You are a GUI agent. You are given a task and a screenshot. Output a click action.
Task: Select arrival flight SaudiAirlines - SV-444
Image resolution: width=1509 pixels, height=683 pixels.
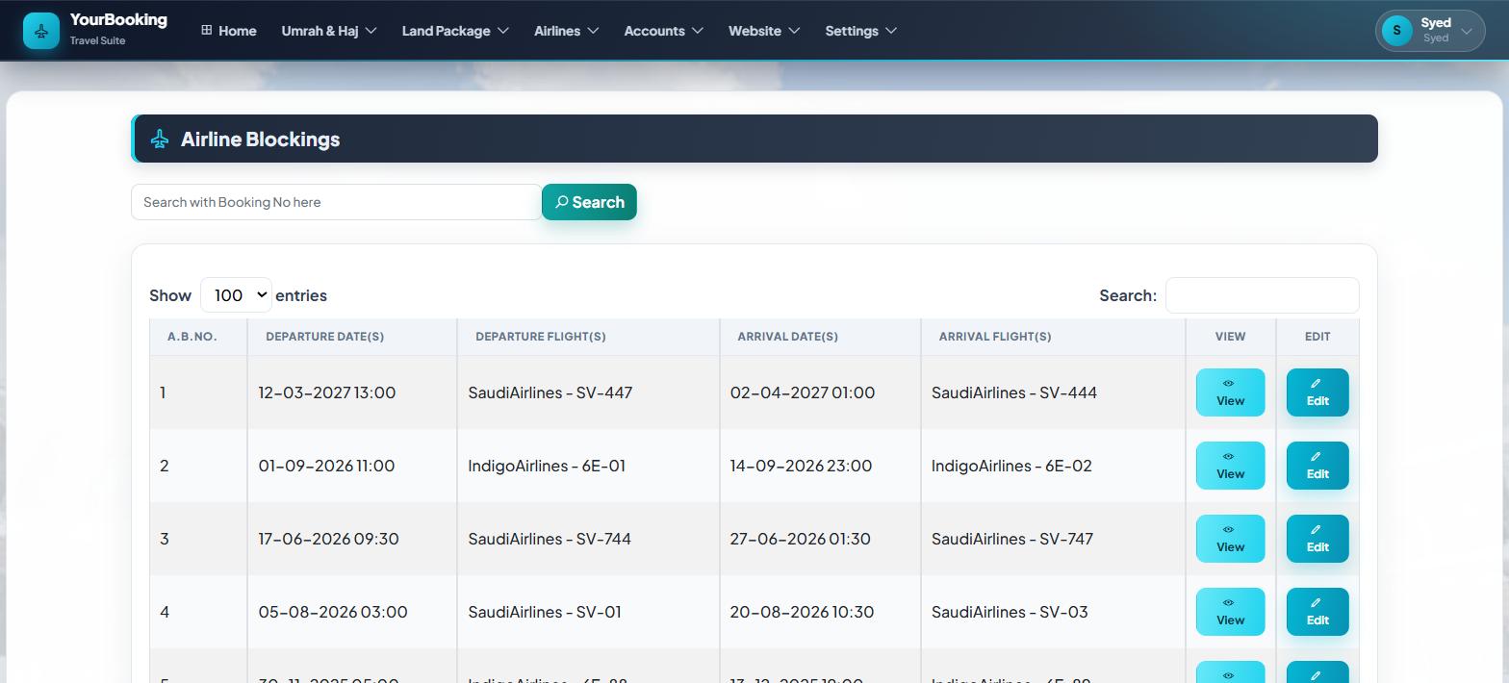[x=1014, y=392]
